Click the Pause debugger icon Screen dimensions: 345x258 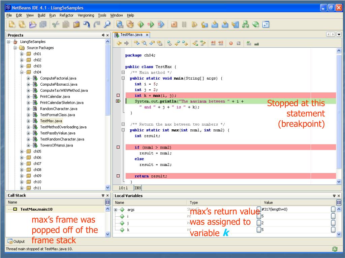tap(184, 24)
